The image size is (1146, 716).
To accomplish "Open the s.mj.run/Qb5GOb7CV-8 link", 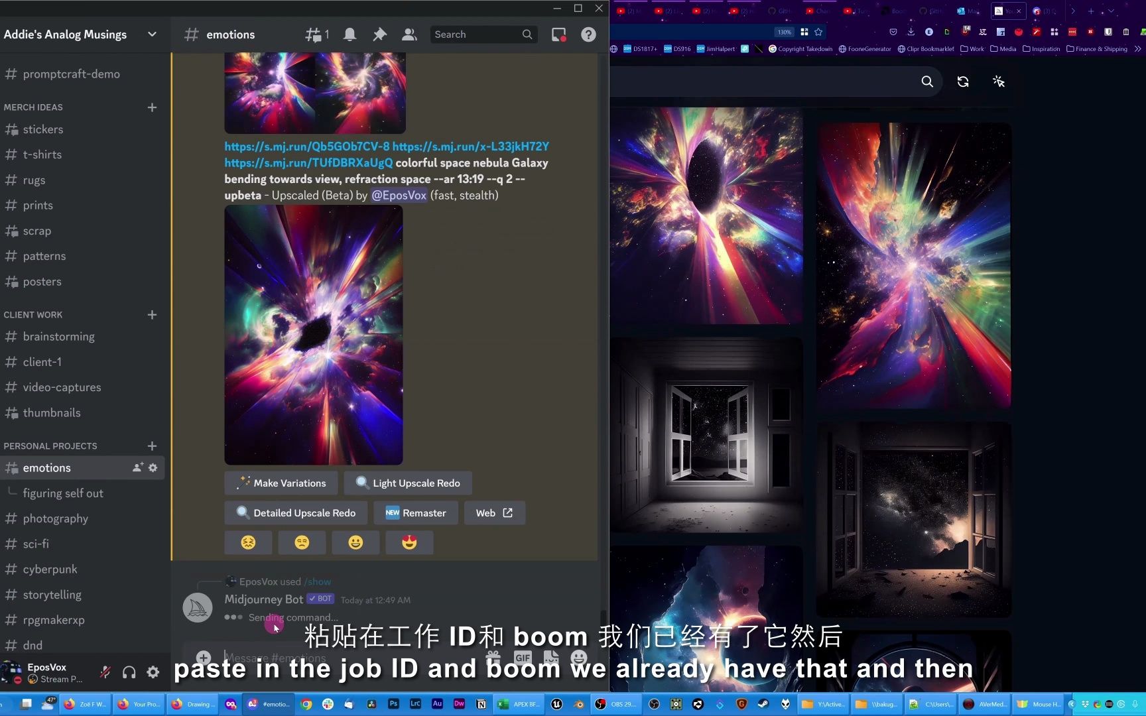I will click(x=307, y=146).
